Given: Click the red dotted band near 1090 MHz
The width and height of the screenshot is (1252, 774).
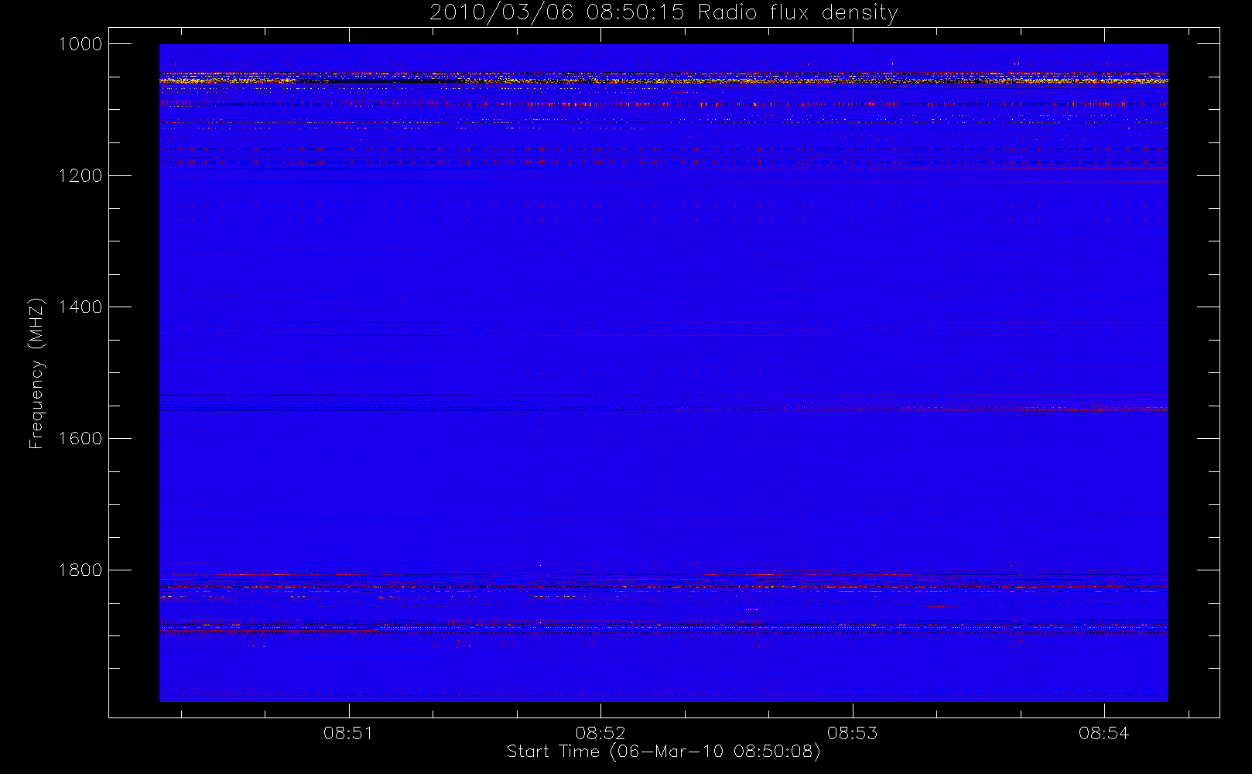Looking at the screenshot, I should [663, 104].
